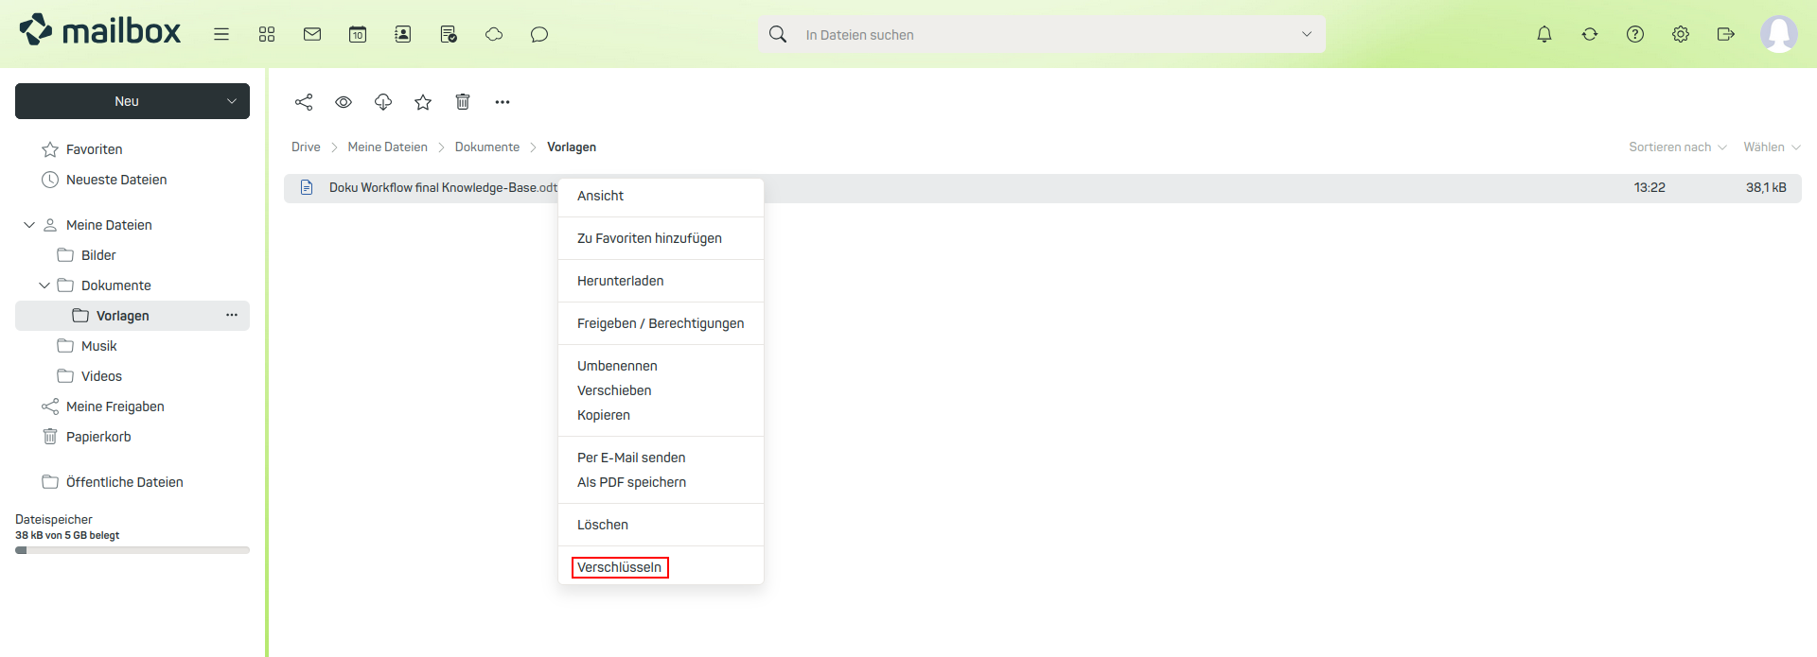Image resolution: width=1817 pixels, height=657 pixels.
Task: Click the search magnifier icon
Action: click(778, 34)
